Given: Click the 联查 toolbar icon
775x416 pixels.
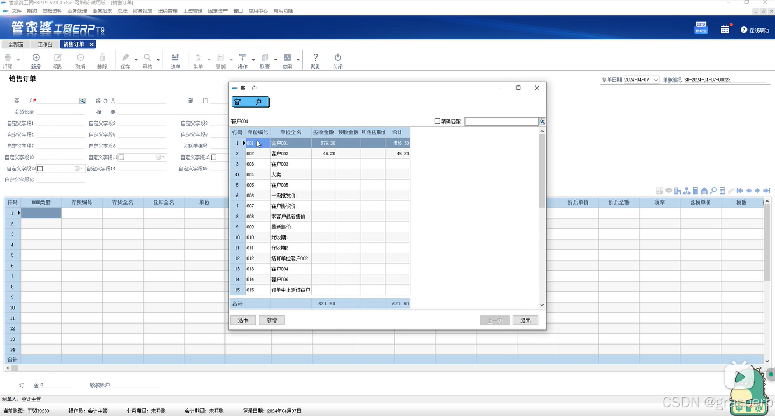Looking at the screenshot, I should [265, 58].
